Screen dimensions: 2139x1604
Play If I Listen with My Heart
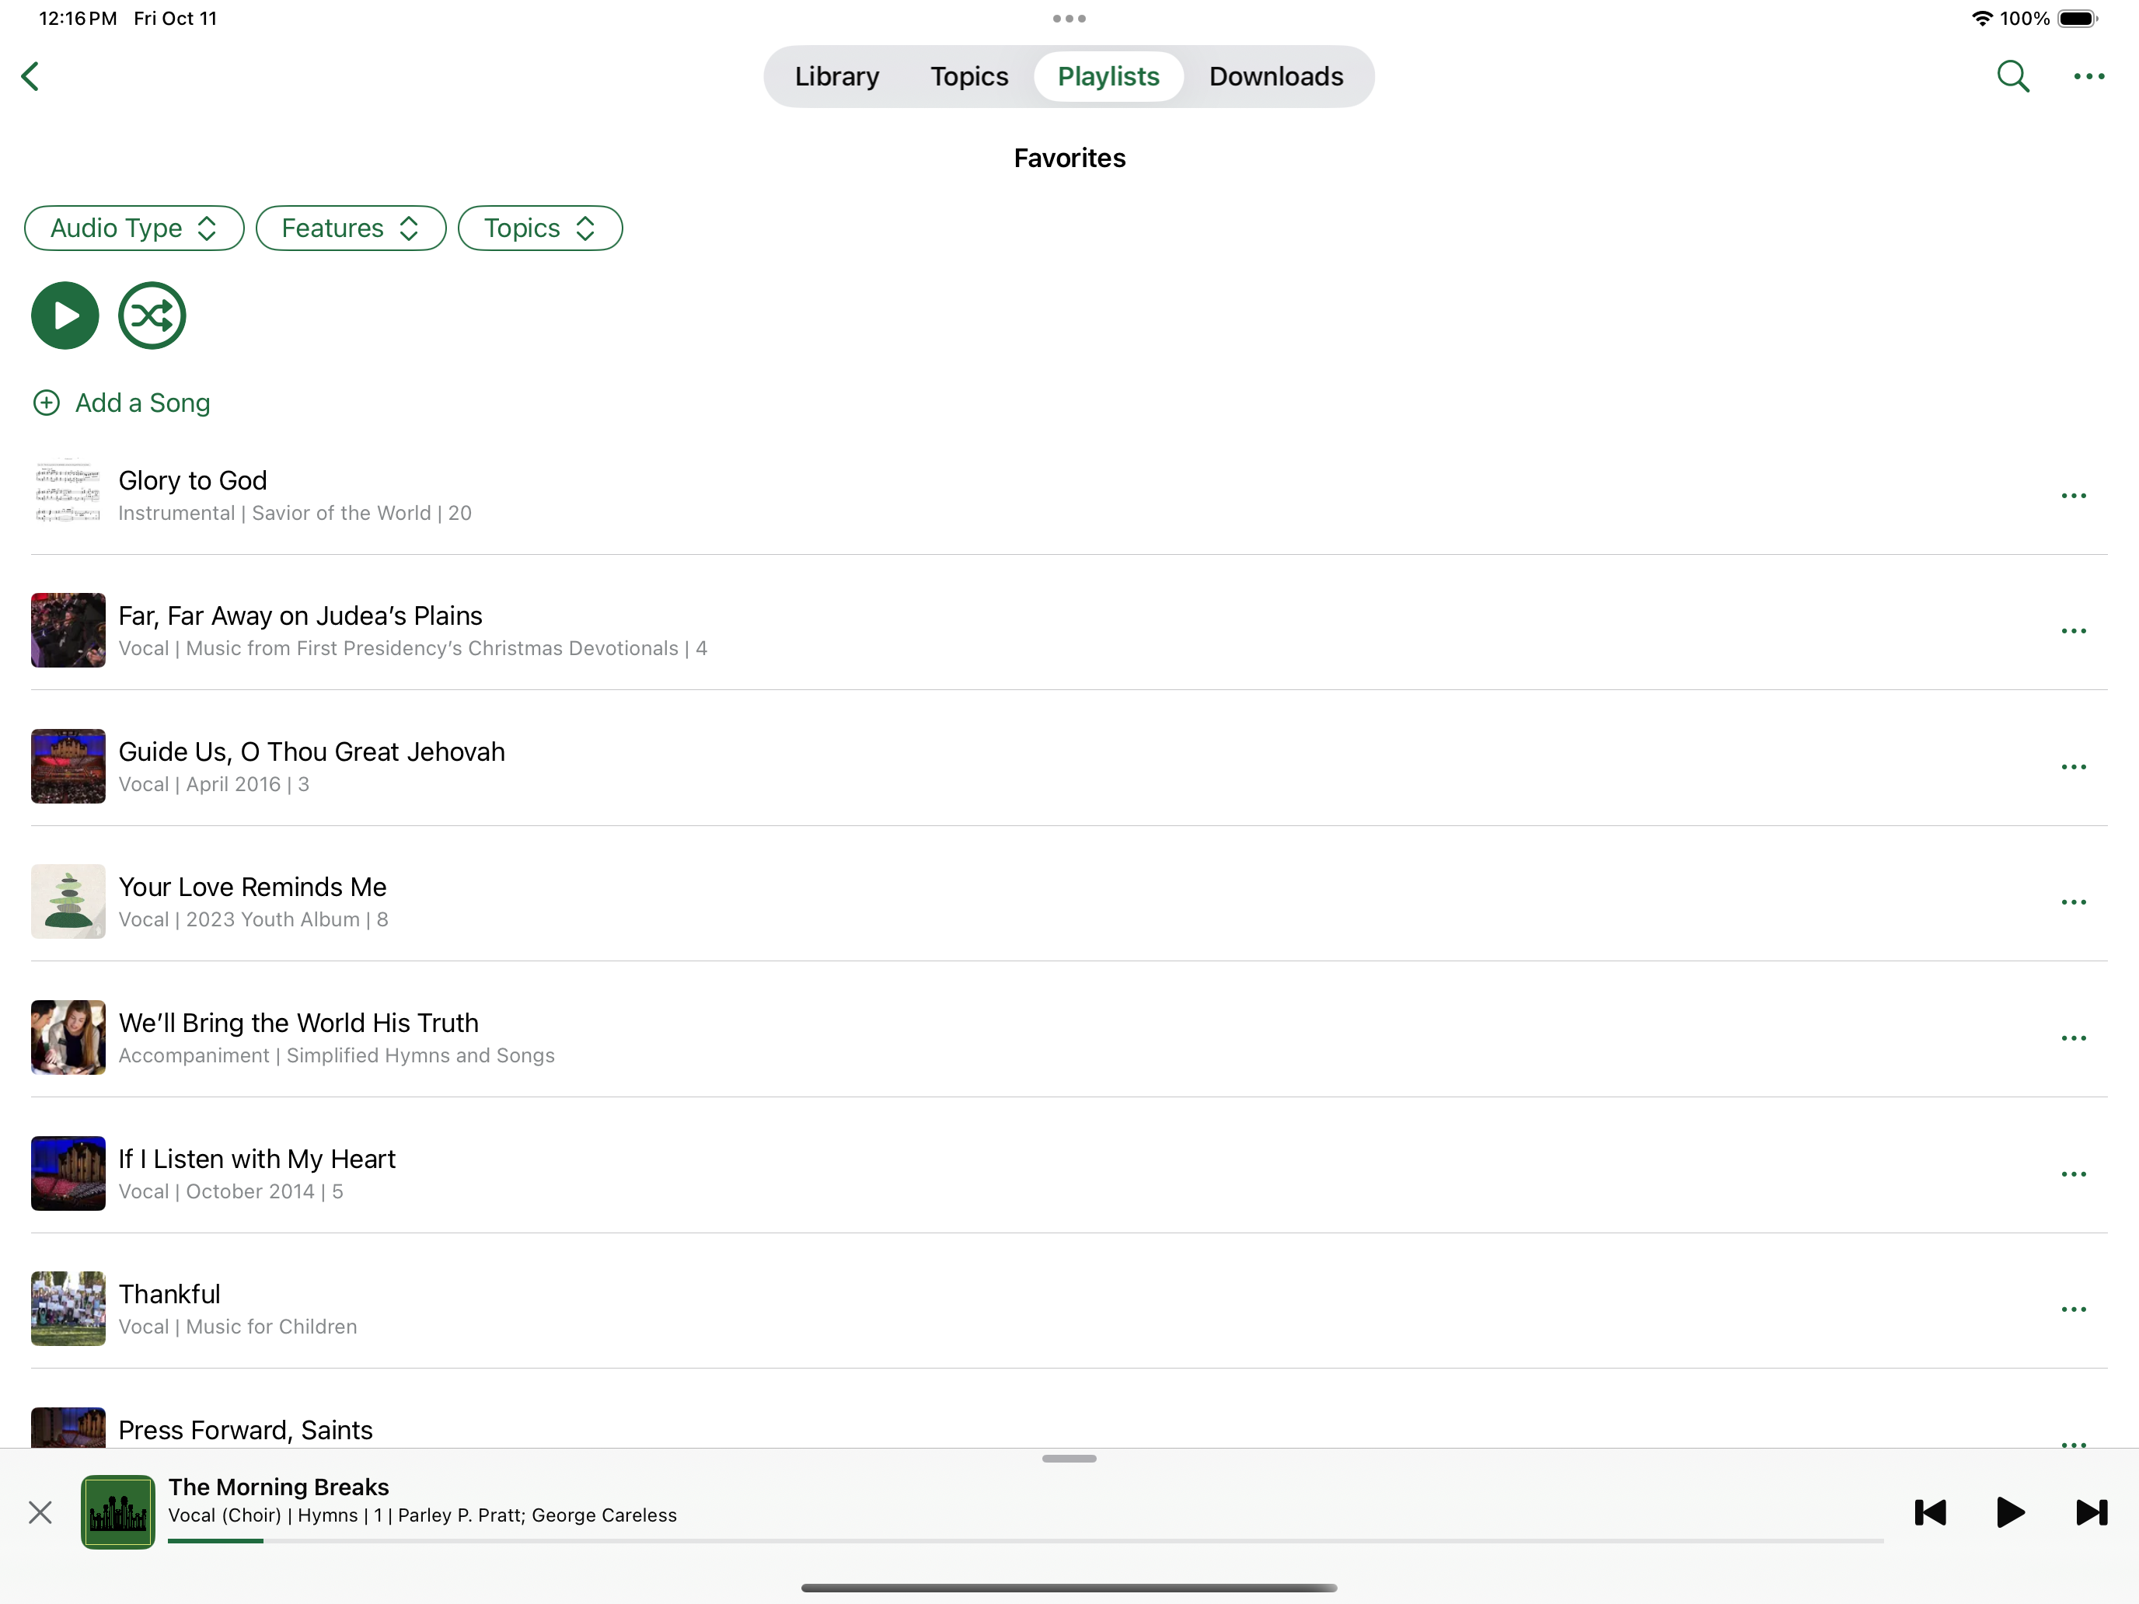pos(1069,1173)
